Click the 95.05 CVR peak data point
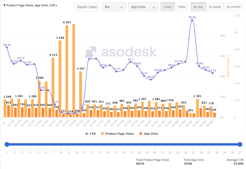This screenshot has height=169, width=246. click(192, 21)
